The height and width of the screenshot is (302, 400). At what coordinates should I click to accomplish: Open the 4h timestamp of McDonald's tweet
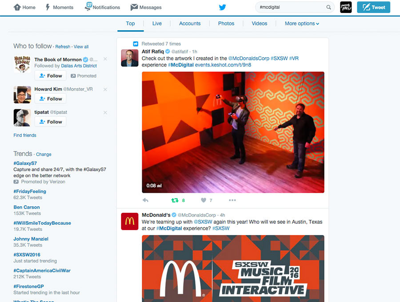[223, 215]
